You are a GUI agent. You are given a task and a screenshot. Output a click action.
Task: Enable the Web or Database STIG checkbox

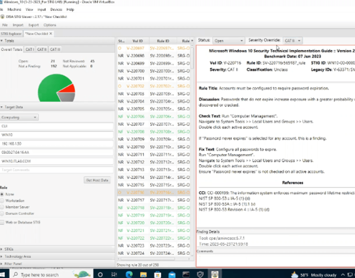click(3, 222)
